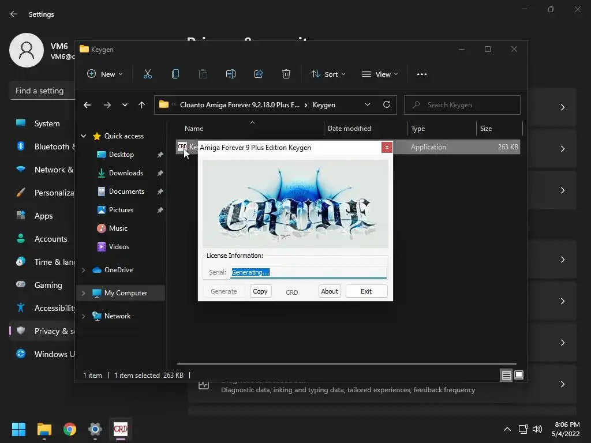This screenshot has width=591, height=443.
Task: Switch to details view layout icon
Action: point(506,375)
